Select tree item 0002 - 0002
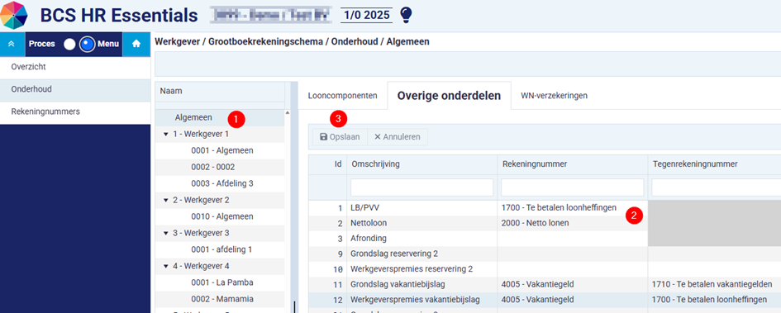This screenshot has width=781, height=313. pyautogui.click(x=212, y=167)
